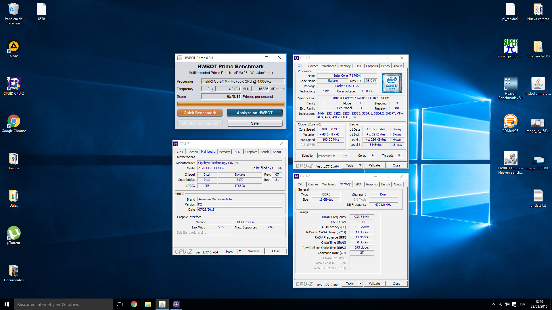Click the Score field showing 6578.14
552x310 pixels.
click(x=221, y=96)
